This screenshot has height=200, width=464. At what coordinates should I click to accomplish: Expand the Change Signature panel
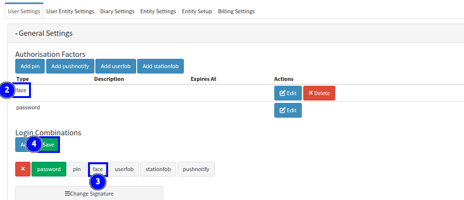[89, 194]
